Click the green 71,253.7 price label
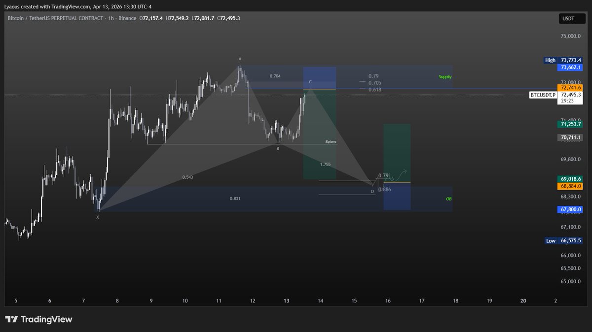 [x=570, y=124]
